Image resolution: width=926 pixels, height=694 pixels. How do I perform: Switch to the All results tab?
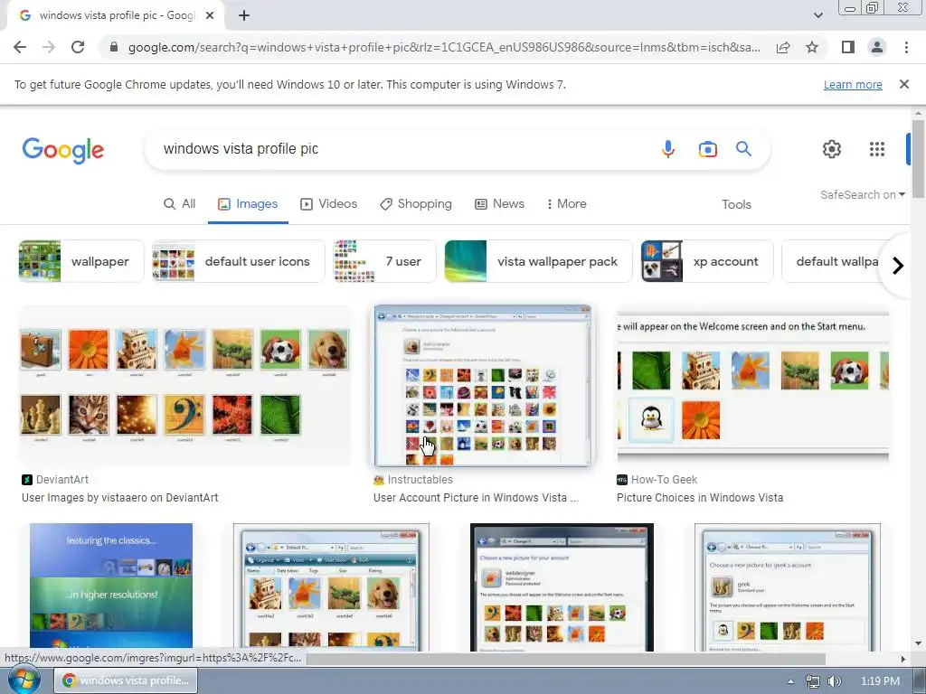180,204
